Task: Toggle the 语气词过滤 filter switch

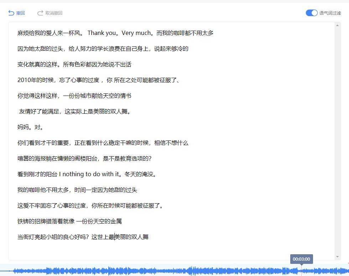Action: point(311,13)
